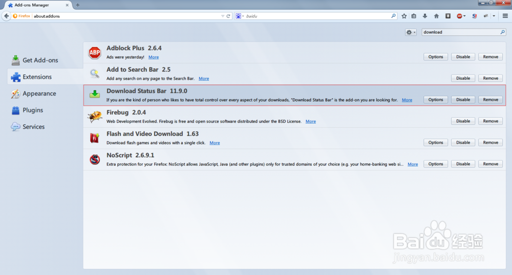
Task: Select the 'Firebug 2.0.4' title text
Action: click(x=126, y=112)
